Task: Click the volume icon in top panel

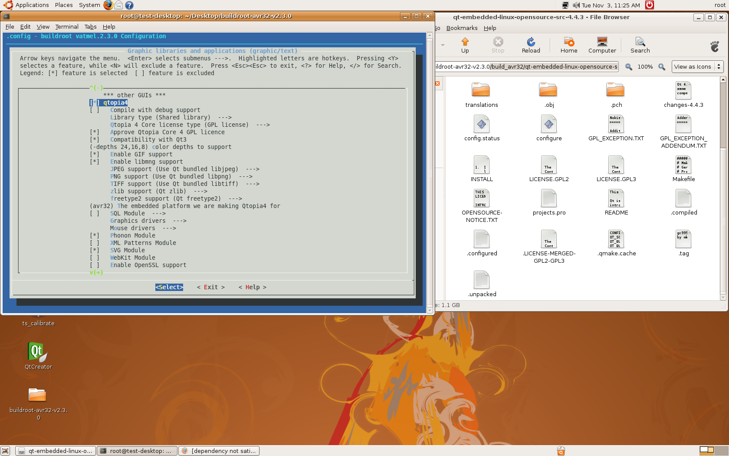Action: (x=576, y=5)
